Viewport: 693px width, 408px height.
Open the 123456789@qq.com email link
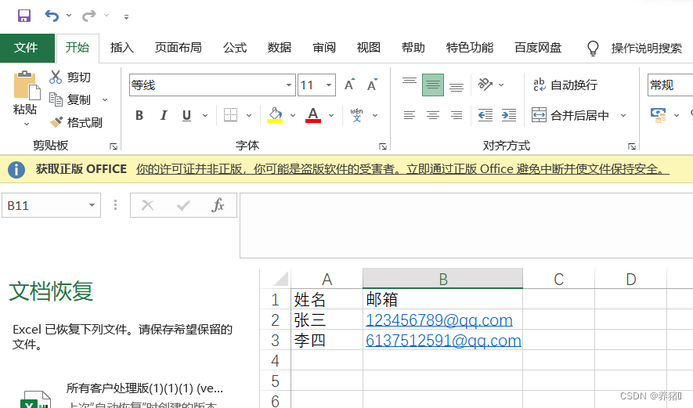(x=439, y=320)
